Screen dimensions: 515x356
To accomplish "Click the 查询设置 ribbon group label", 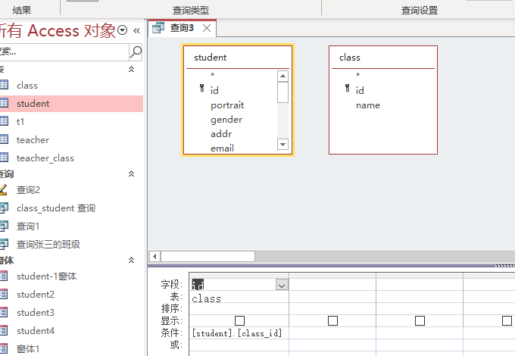I will 420,10.
